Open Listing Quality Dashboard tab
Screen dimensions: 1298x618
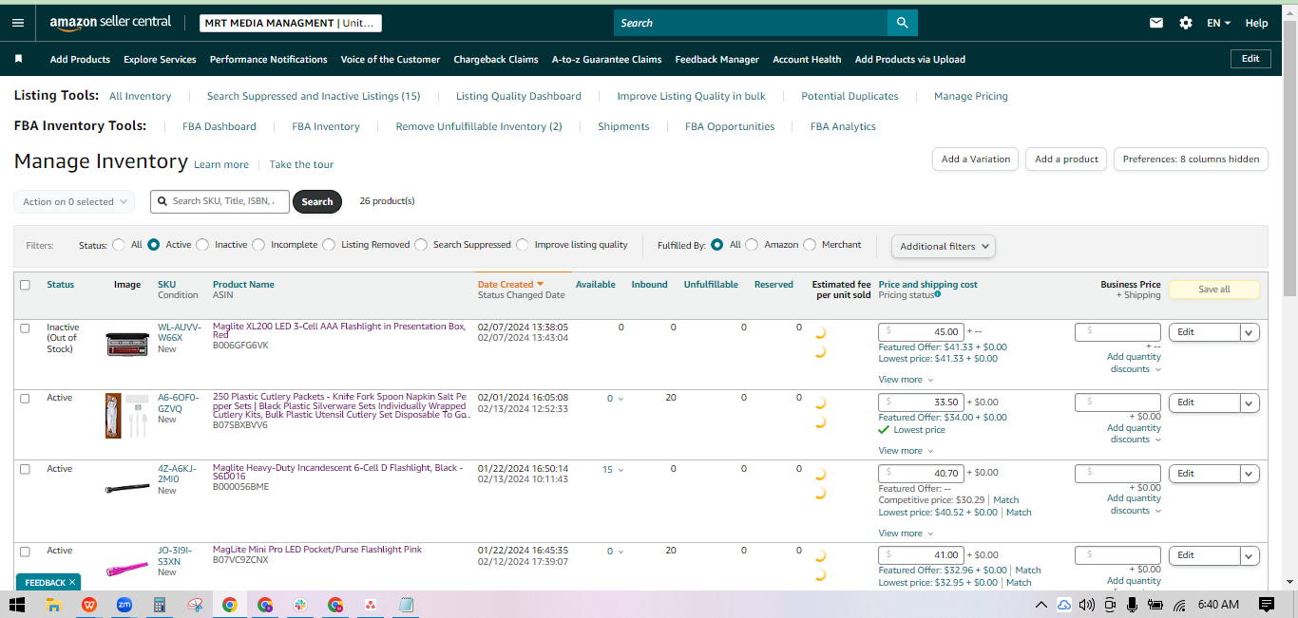pos(519,96)
